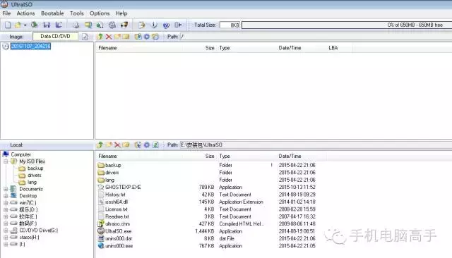Click New Folder icon in Image toolbar

pos(117,37)
